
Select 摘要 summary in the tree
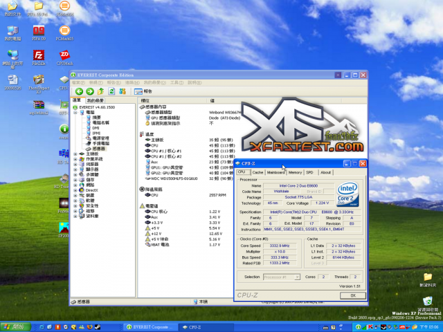click(97, 118)
